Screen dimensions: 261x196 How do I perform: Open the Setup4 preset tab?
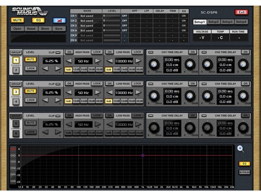pyautogui.click(x=241, y=21)
